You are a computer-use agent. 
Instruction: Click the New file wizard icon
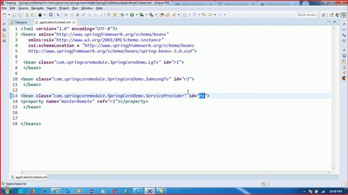[x=4, y=15]
